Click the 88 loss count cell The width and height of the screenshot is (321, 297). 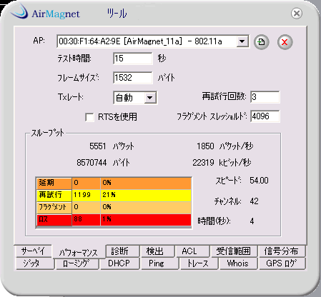[87, 219]
